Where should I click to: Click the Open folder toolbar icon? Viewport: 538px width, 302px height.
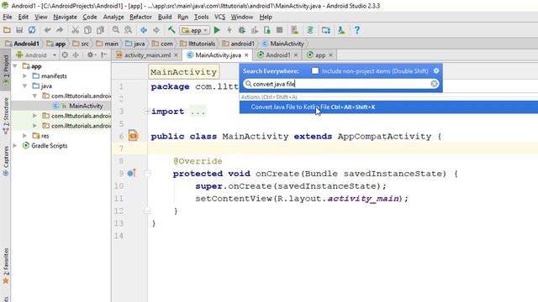pos(7,30)
